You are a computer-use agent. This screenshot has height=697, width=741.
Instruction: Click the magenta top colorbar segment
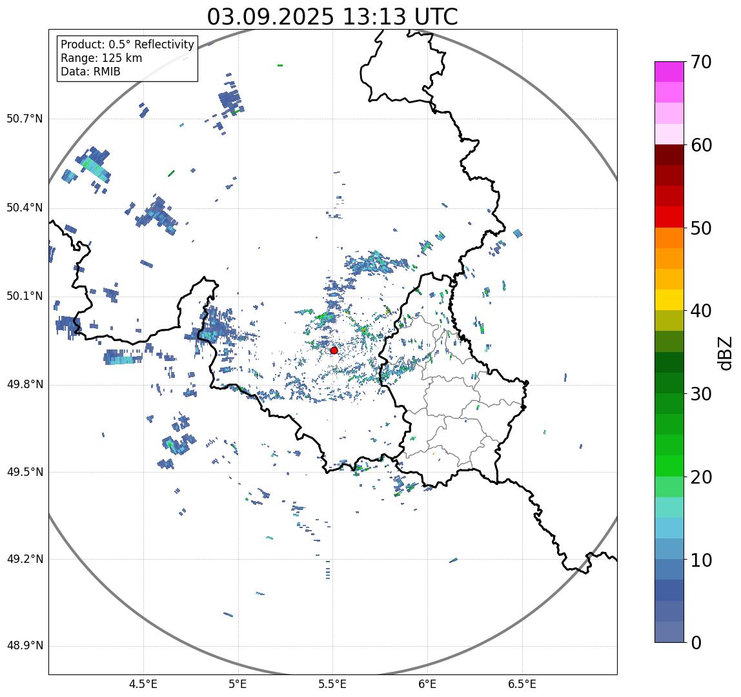[x=669, y=72]
